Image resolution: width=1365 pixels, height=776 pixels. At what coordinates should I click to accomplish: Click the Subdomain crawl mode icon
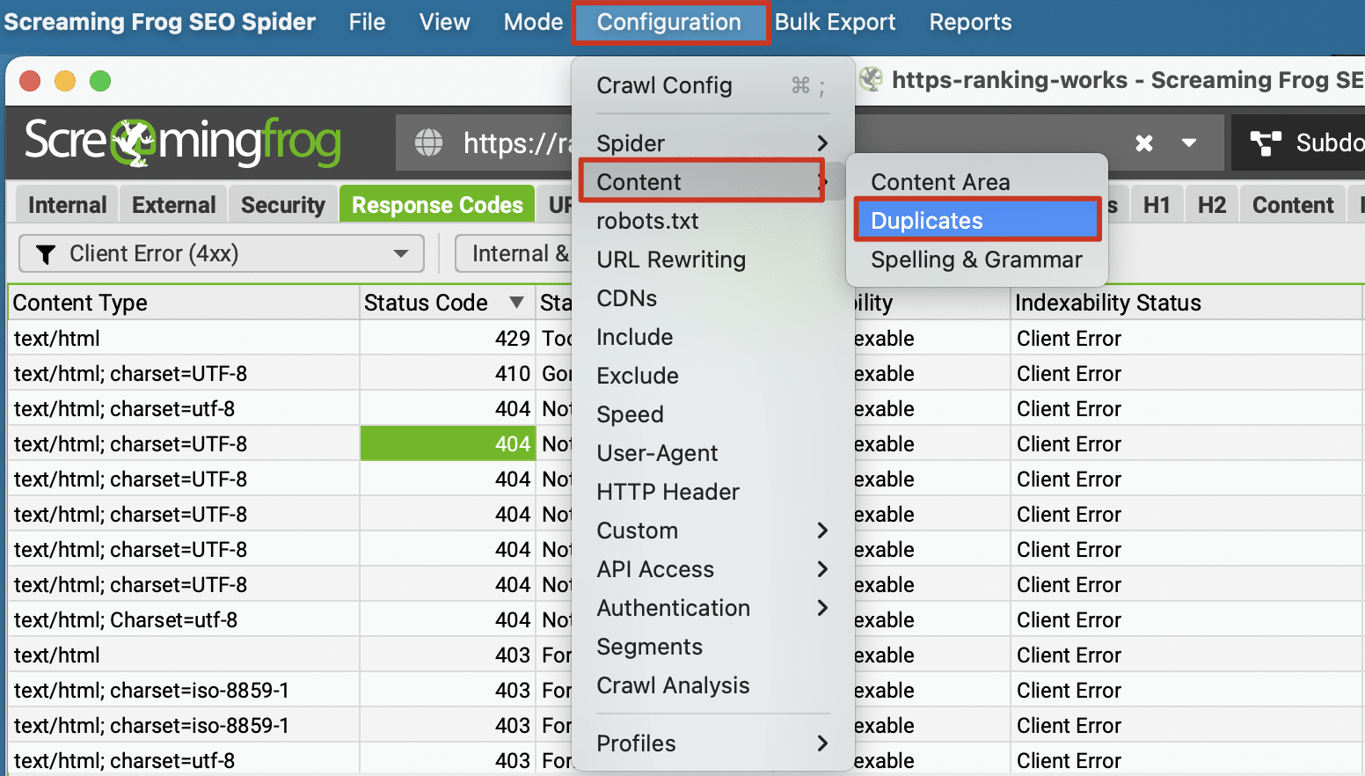(1266, 143)
